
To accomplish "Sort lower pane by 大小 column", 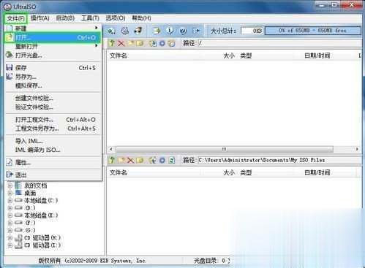I will [229, 172].
